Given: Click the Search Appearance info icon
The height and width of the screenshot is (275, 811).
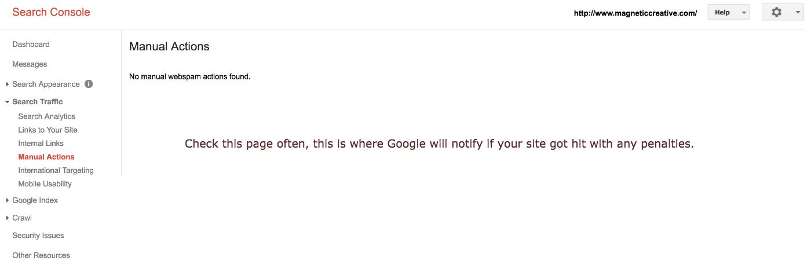Looking at the screenshot, I should click(89, 84).
